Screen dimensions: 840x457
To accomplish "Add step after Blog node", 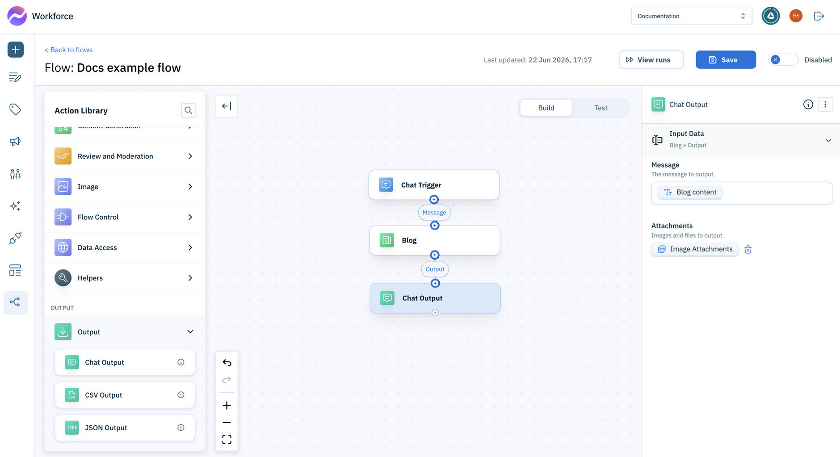I will (x=435, y=255).
